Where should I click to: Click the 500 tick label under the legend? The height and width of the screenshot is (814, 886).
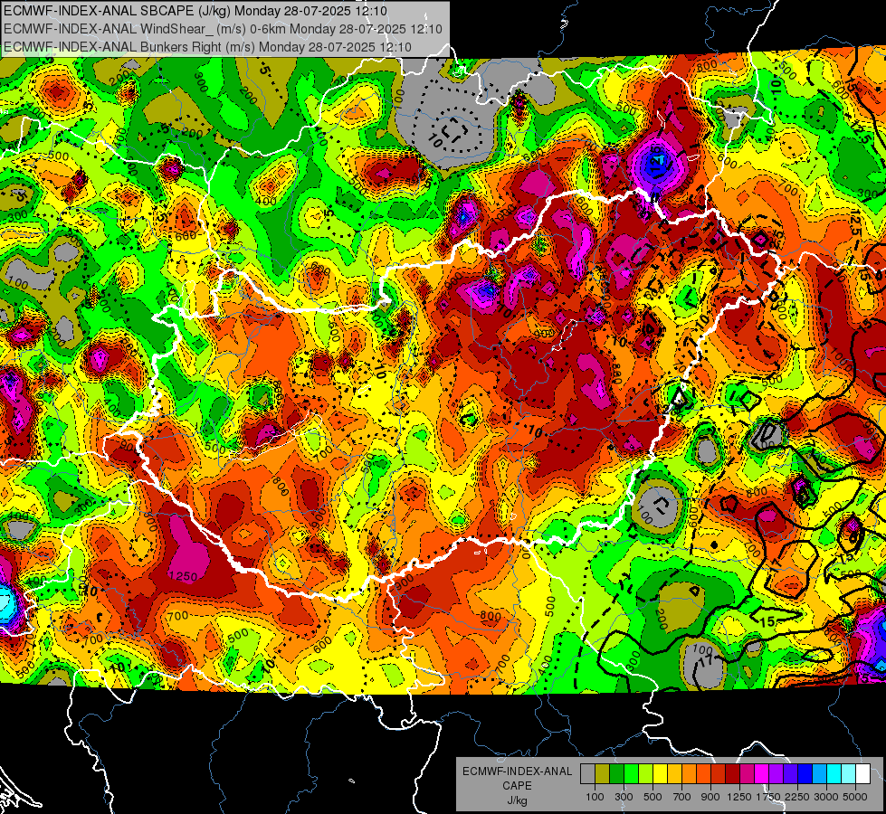click(653, 797)
